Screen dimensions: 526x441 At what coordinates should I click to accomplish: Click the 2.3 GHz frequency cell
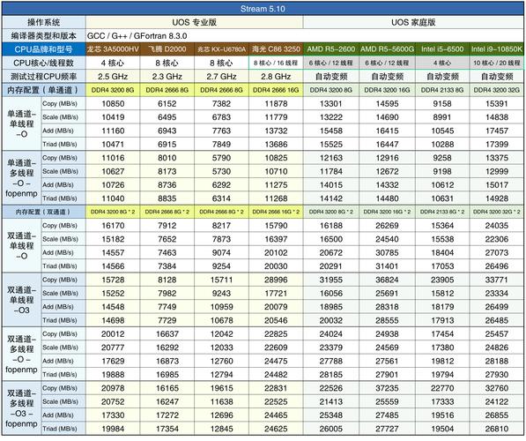167,77
